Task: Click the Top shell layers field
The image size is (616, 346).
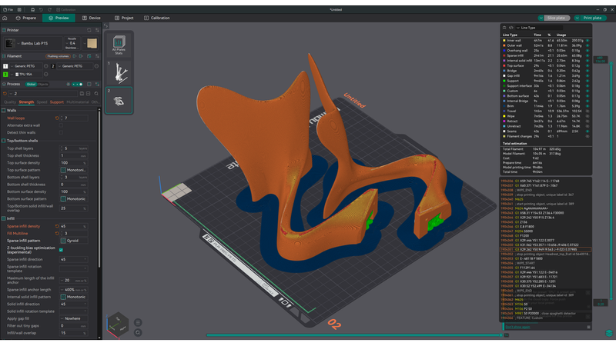Action: [x=74, y=148]
